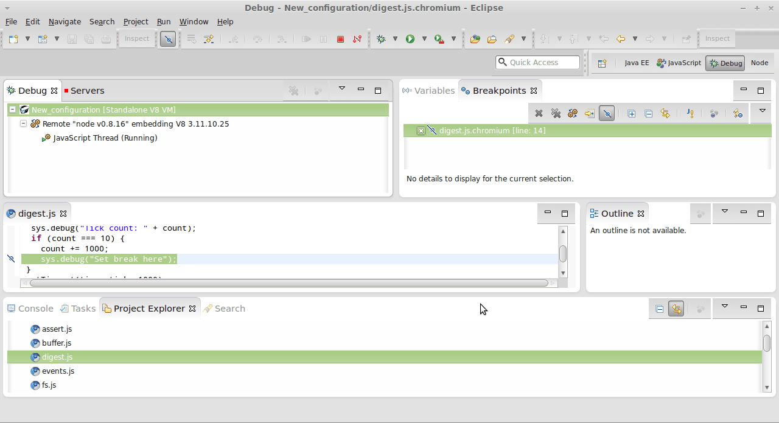Click Remove All Breakpoints icon
The image size is (779, 423).
coord(556,113)
